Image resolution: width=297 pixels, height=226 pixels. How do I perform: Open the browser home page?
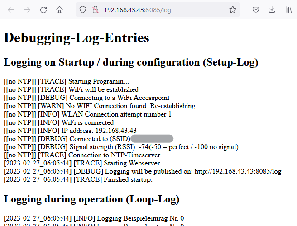(x=59, y=9)
